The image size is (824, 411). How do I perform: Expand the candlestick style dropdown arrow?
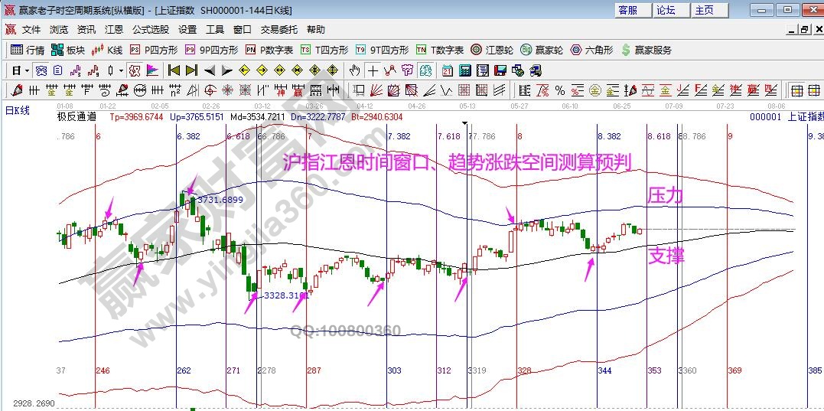[121, 70]
